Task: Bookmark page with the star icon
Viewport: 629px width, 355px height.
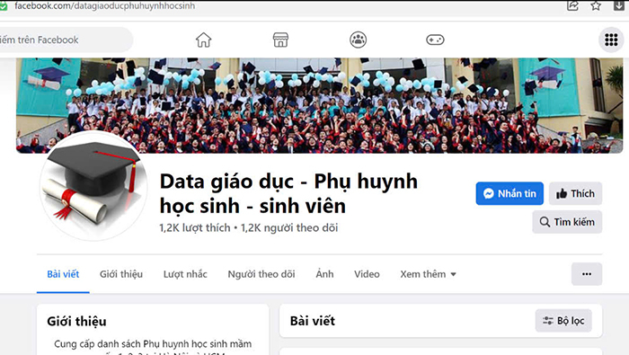Action: click(596, 5)
